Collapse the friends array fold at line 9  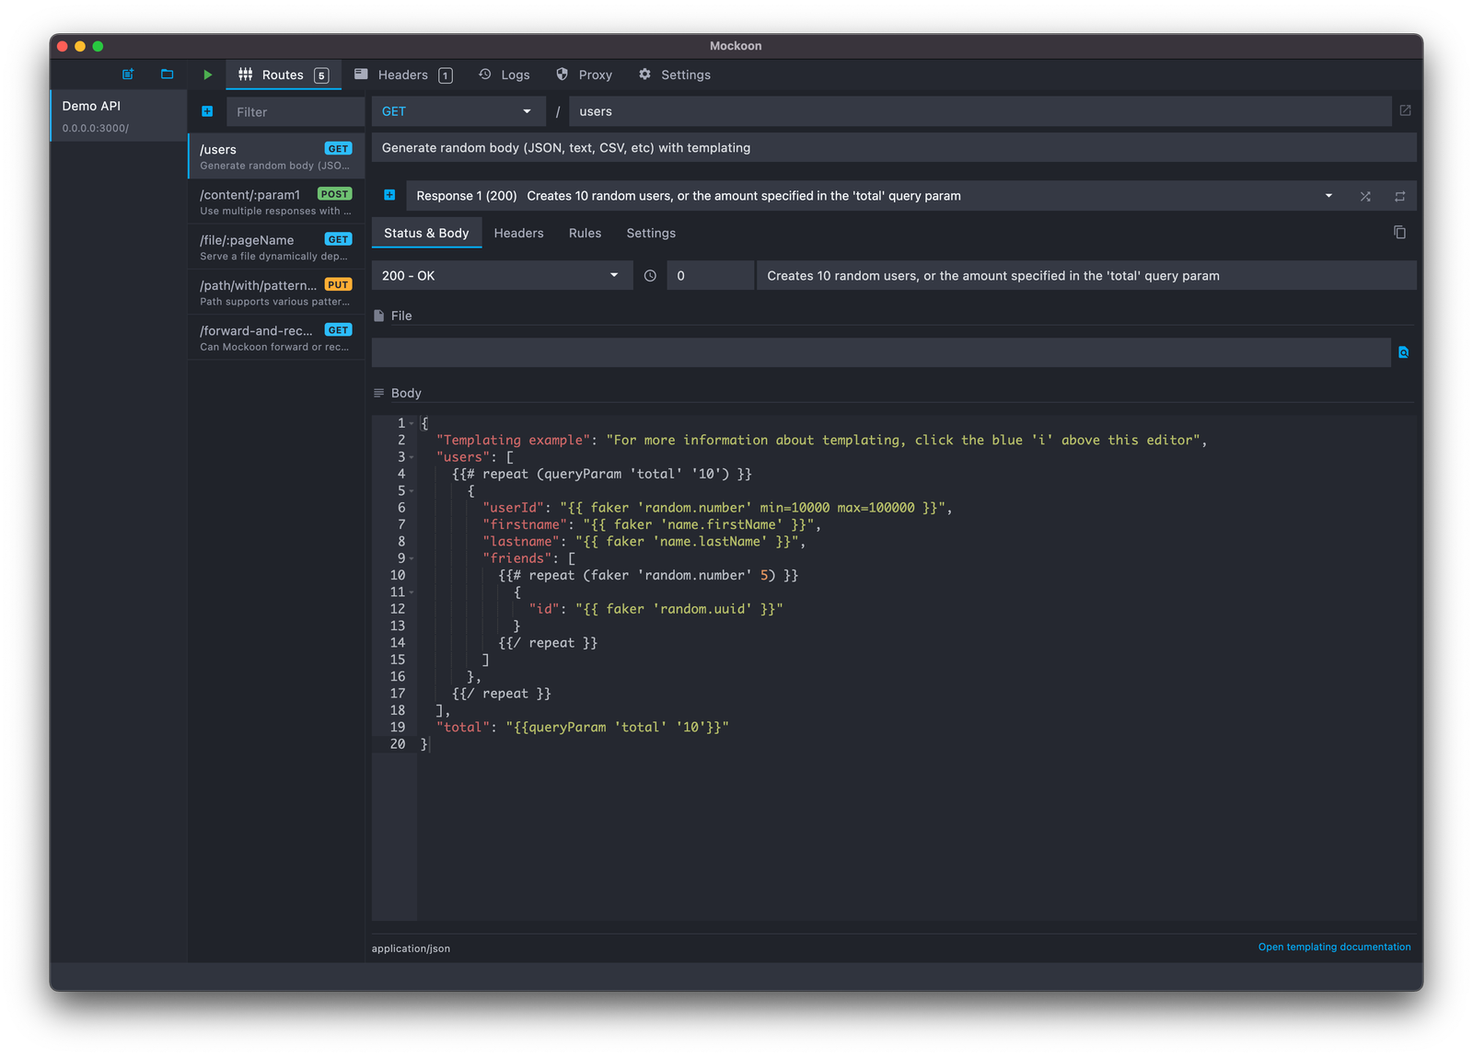412,558
